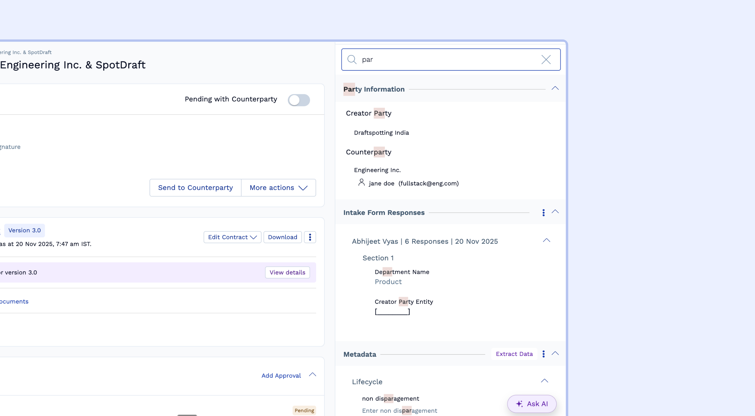Click Send to Counterparty button
The width and height of the screenshot is (755, 416).
[195, 188]
